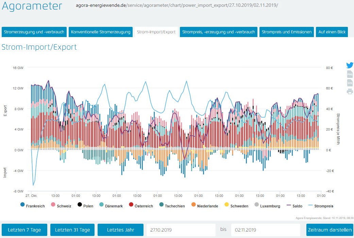Toggle the Frankreich series in the legend
354x238 pixels.
pos(33,206)
